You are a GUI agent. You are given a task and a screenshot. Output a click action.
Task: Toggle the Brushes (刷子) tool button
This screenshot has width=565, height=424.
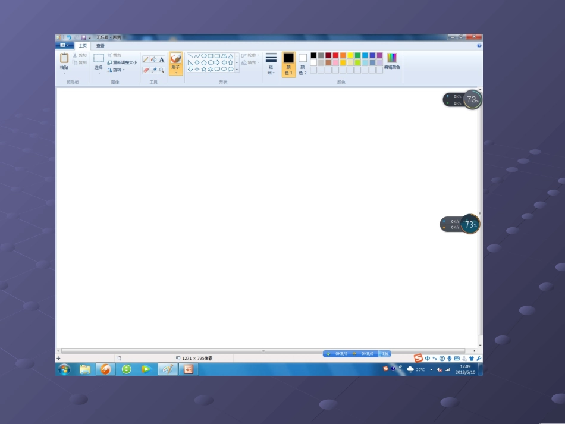[176, 61]
